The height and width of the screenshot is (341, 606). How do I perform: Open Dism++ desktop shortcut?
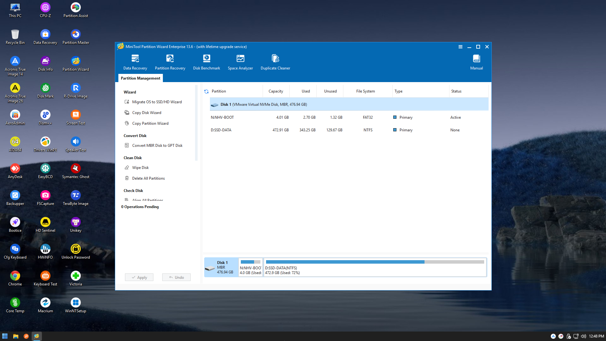pos(45,117)
